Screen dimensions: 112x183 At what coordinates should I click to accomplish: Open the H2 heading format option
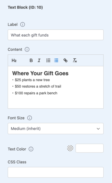14,60
